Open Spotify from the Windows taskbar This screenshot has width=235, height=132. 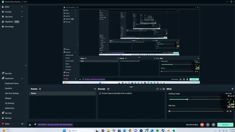point(157,130)
